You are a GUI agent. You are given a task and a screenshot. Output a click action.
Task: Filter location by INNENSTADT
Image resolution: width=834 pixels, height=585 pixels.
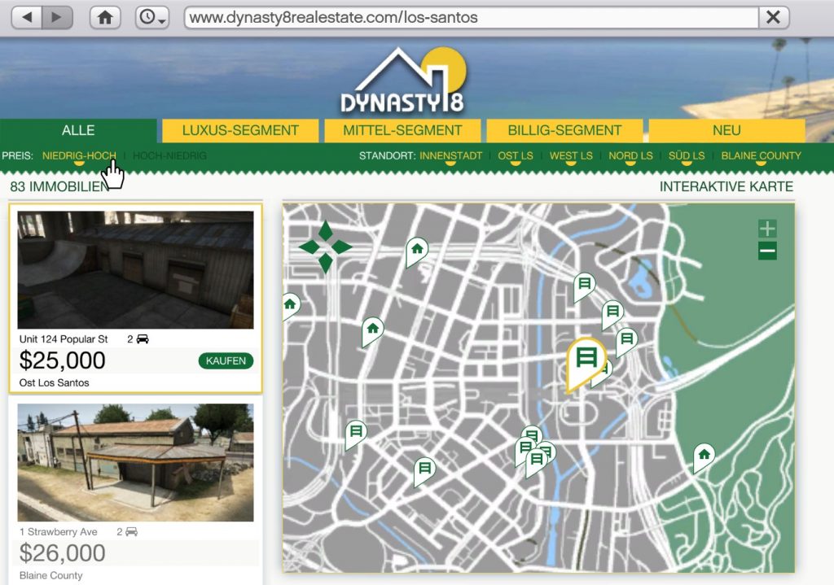[x=450, y=155]
